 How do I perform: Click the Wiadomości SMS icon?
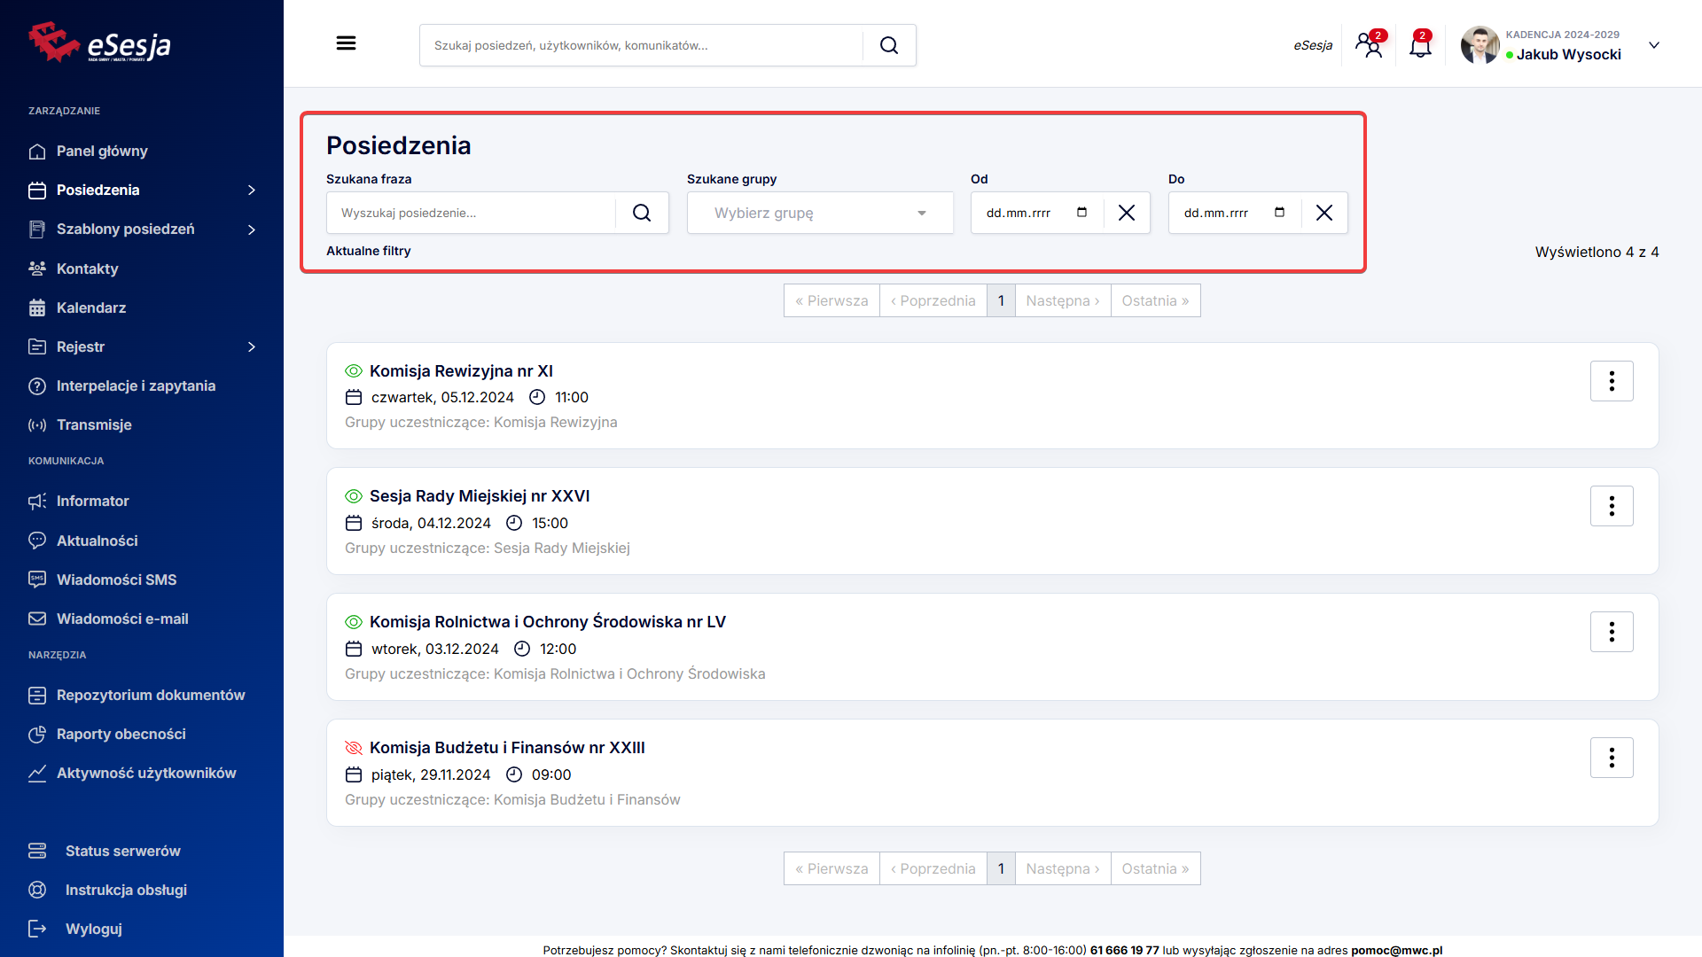37,580
